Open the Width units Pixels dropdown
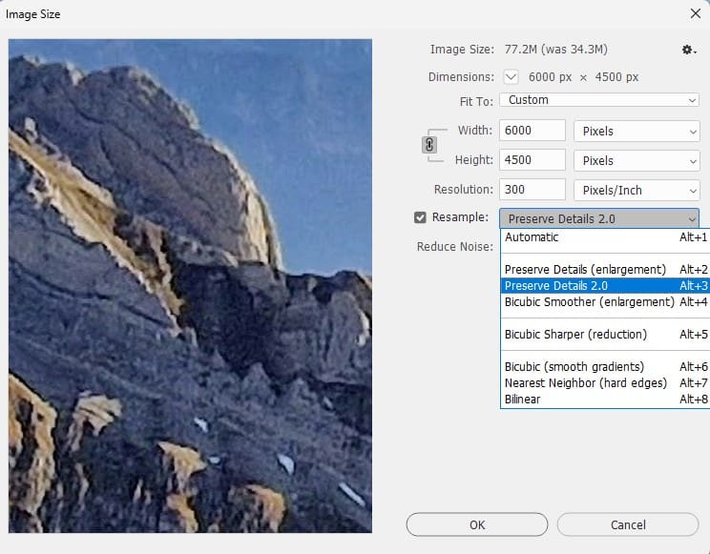The height and width of the screenshot is (554, 710). tap(636, 132)
